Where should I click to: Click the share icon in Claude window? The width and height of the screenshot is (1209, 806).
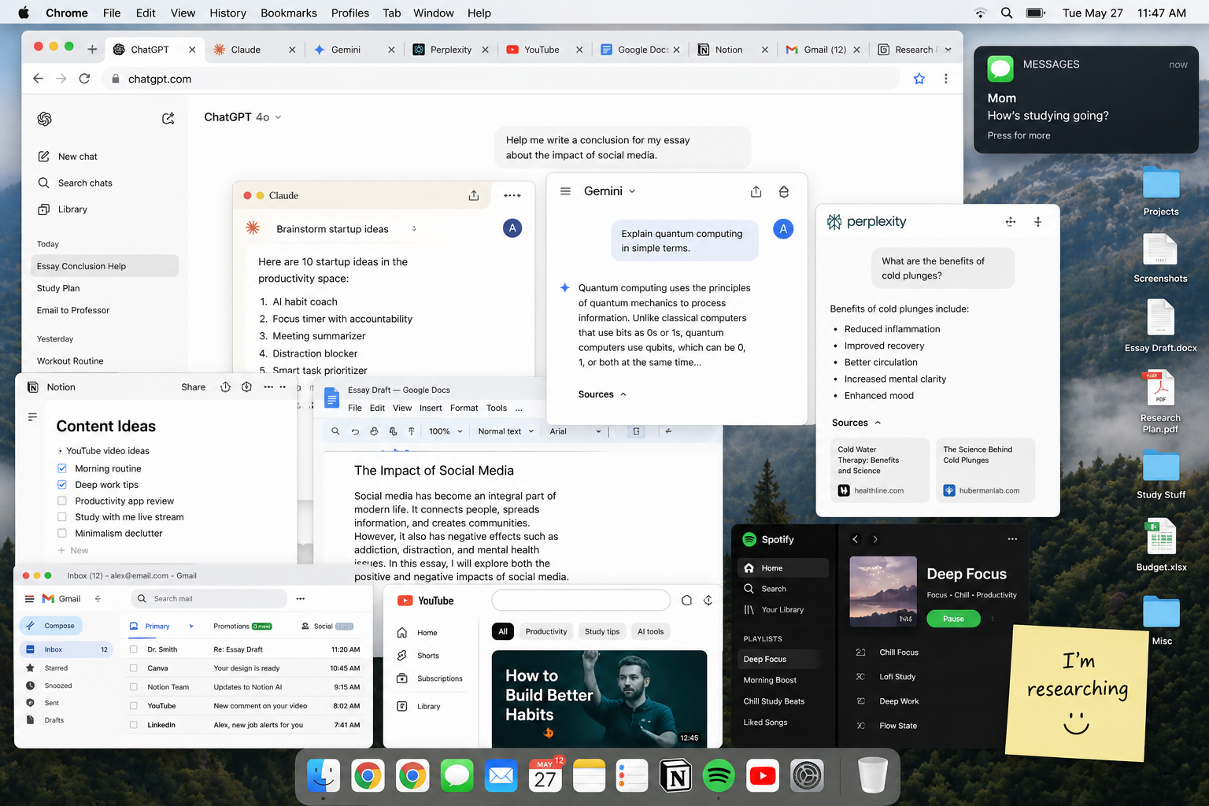point(474,195)
